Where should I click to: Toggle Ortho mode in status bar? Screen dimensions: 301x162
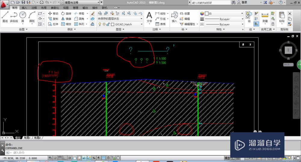64,158
